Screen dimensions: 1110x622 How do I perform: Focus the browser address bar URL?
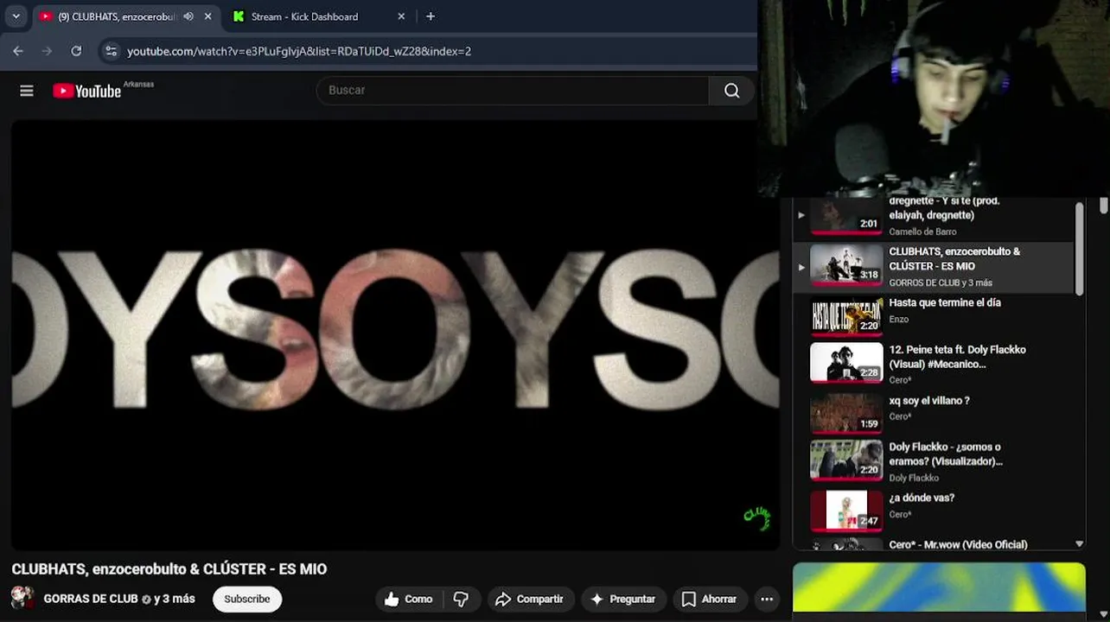point(299,51)
